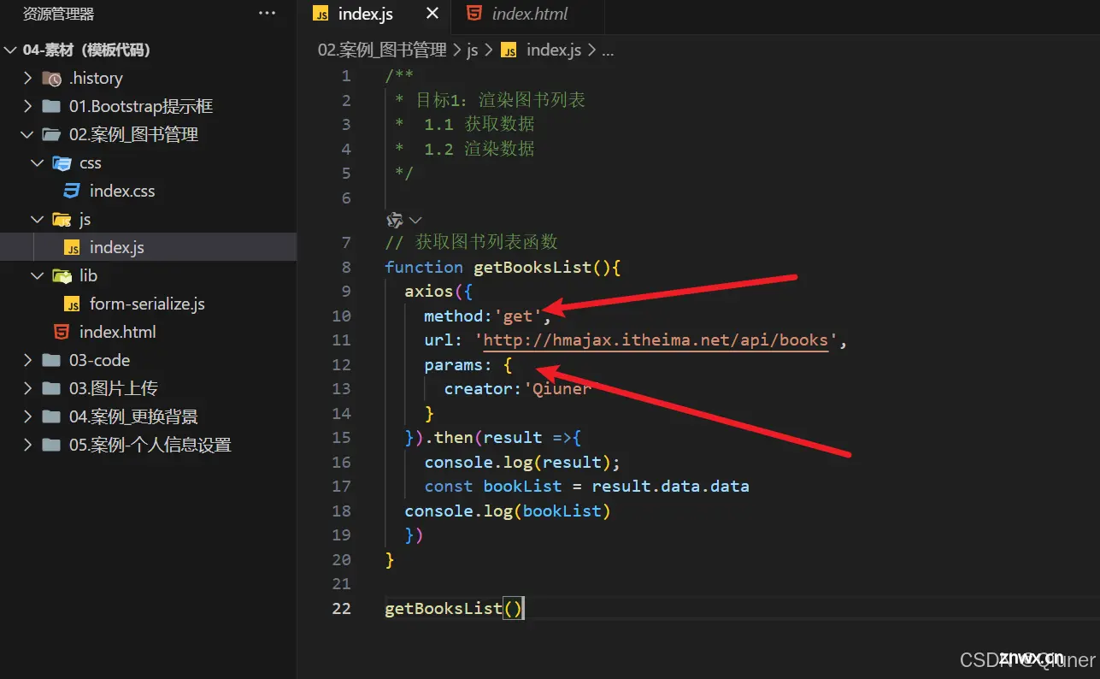This screenshot has height=679, width=1100.
Task: Expand the 04.案例_更换背景 folder chevron
Action: coord(27,416)
